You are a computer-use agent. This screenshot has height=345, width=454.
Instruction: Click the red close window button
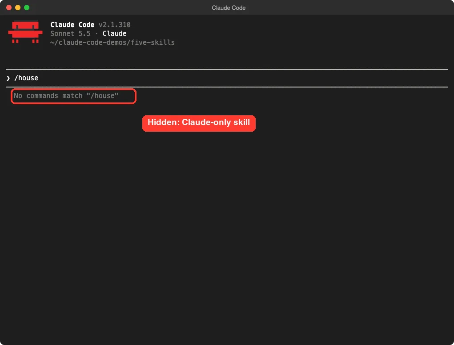[x=9, y=8]
